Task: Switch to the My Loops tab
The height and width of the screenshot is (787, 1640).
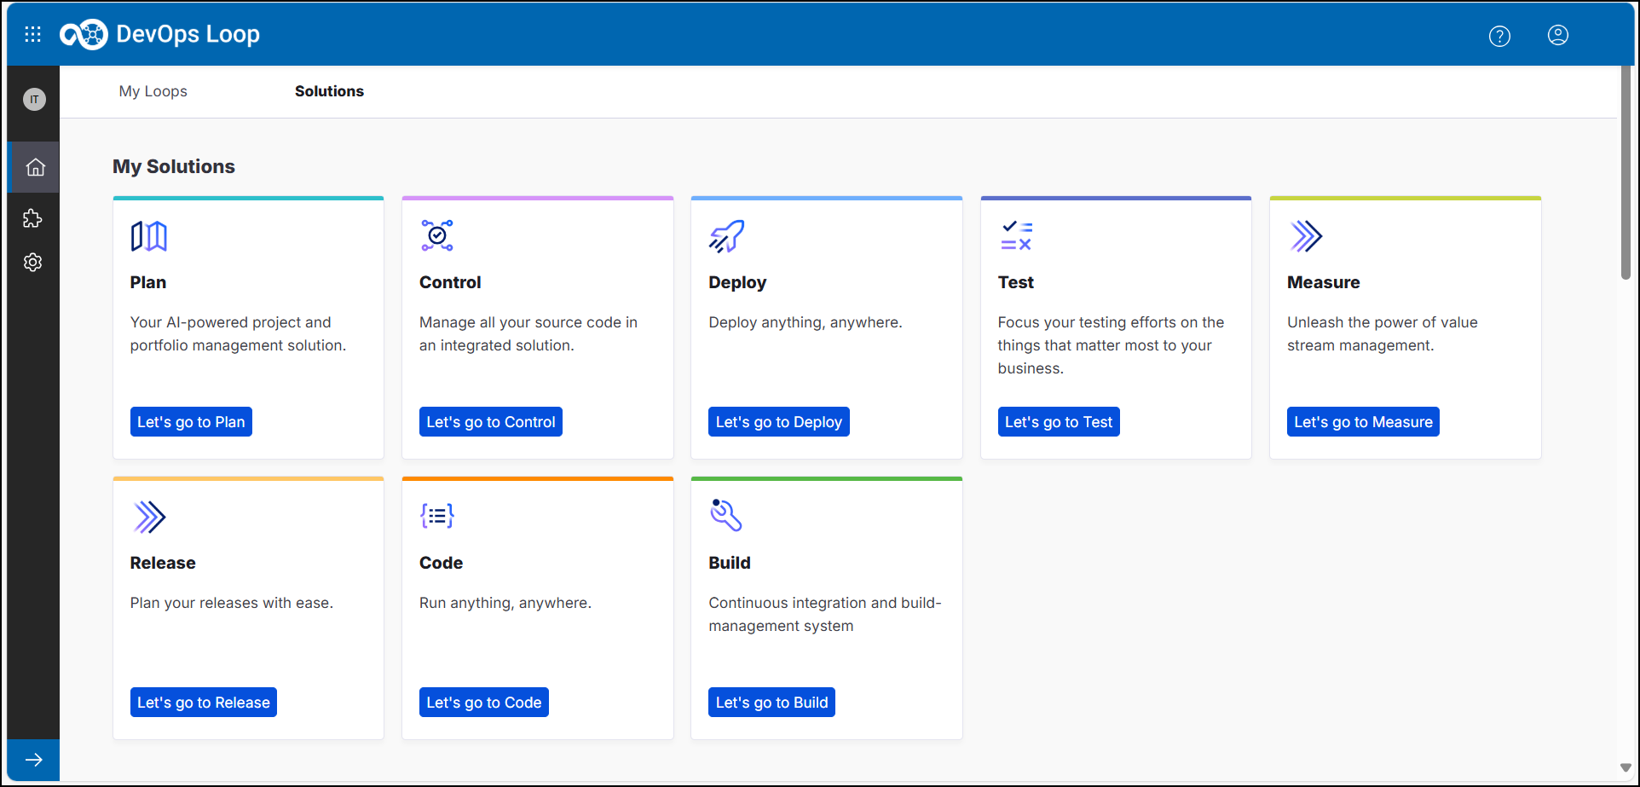Action: coord(153,91)
